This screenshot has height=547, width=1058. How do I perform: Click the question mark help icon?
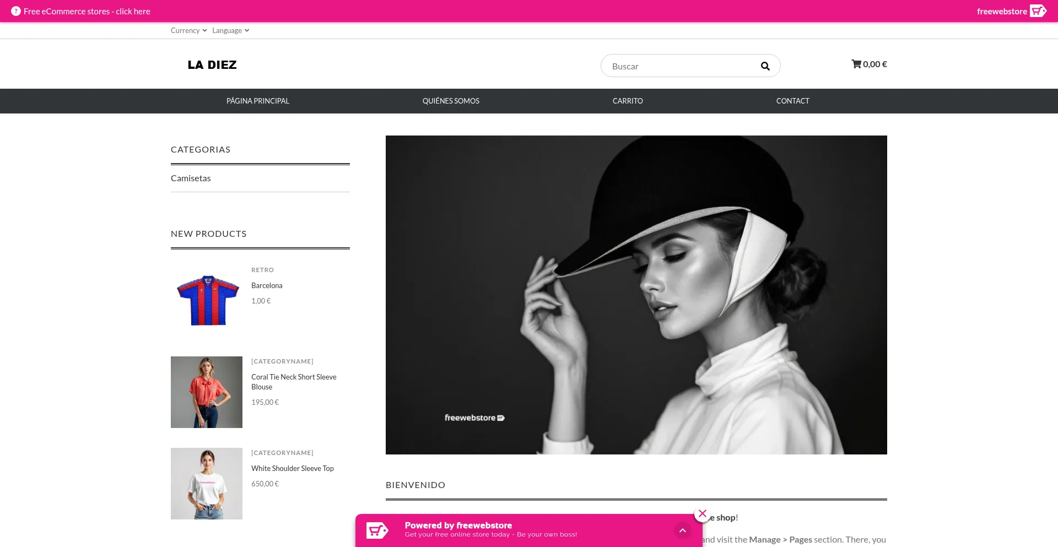16,11
